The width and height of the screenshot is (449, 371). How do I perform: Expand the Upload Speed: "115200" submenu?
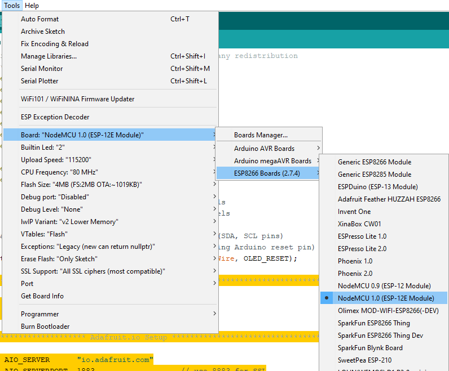coord(110,160)
